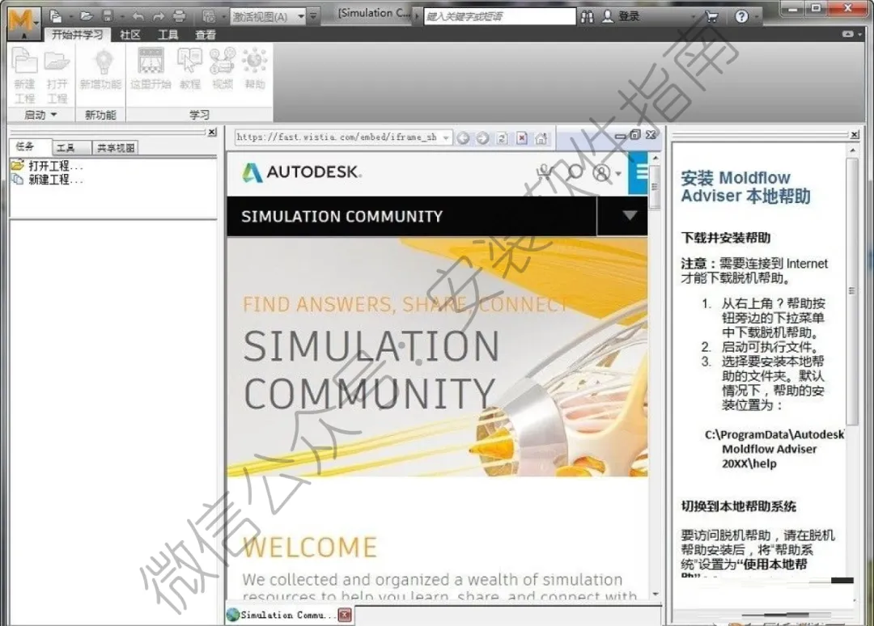
Task: Expand the 启动 panel dropdown
Action: click(53, 115)
